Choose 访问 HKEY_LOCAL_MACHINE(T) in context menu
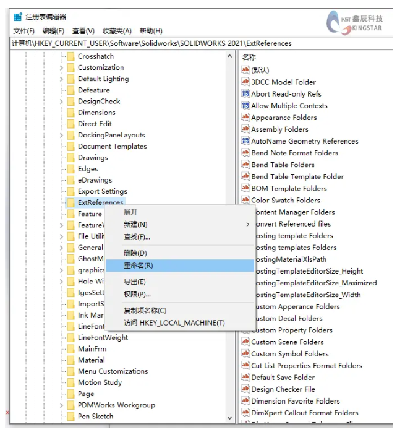The width and height of the screenshot is (405, 432). click(180, 322)
